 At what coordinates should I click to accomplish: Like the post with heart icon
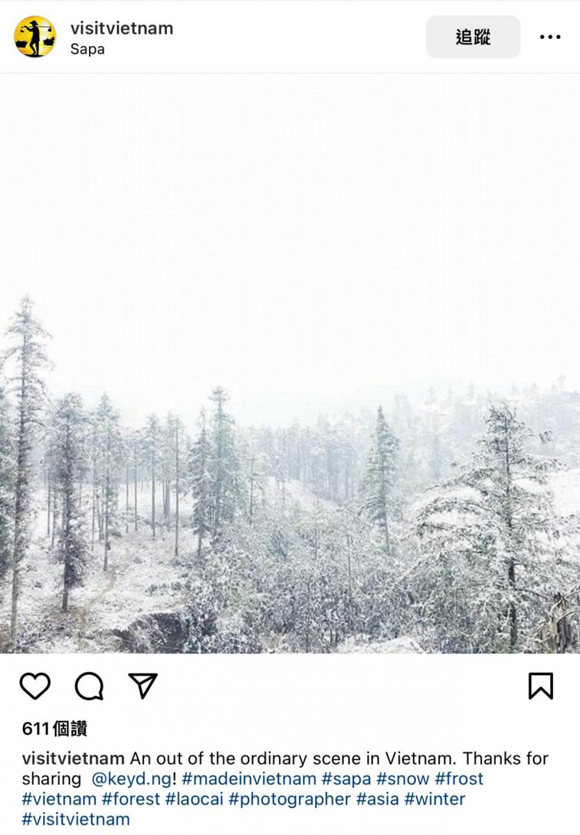pyautogui.click(x=35, y=686)
